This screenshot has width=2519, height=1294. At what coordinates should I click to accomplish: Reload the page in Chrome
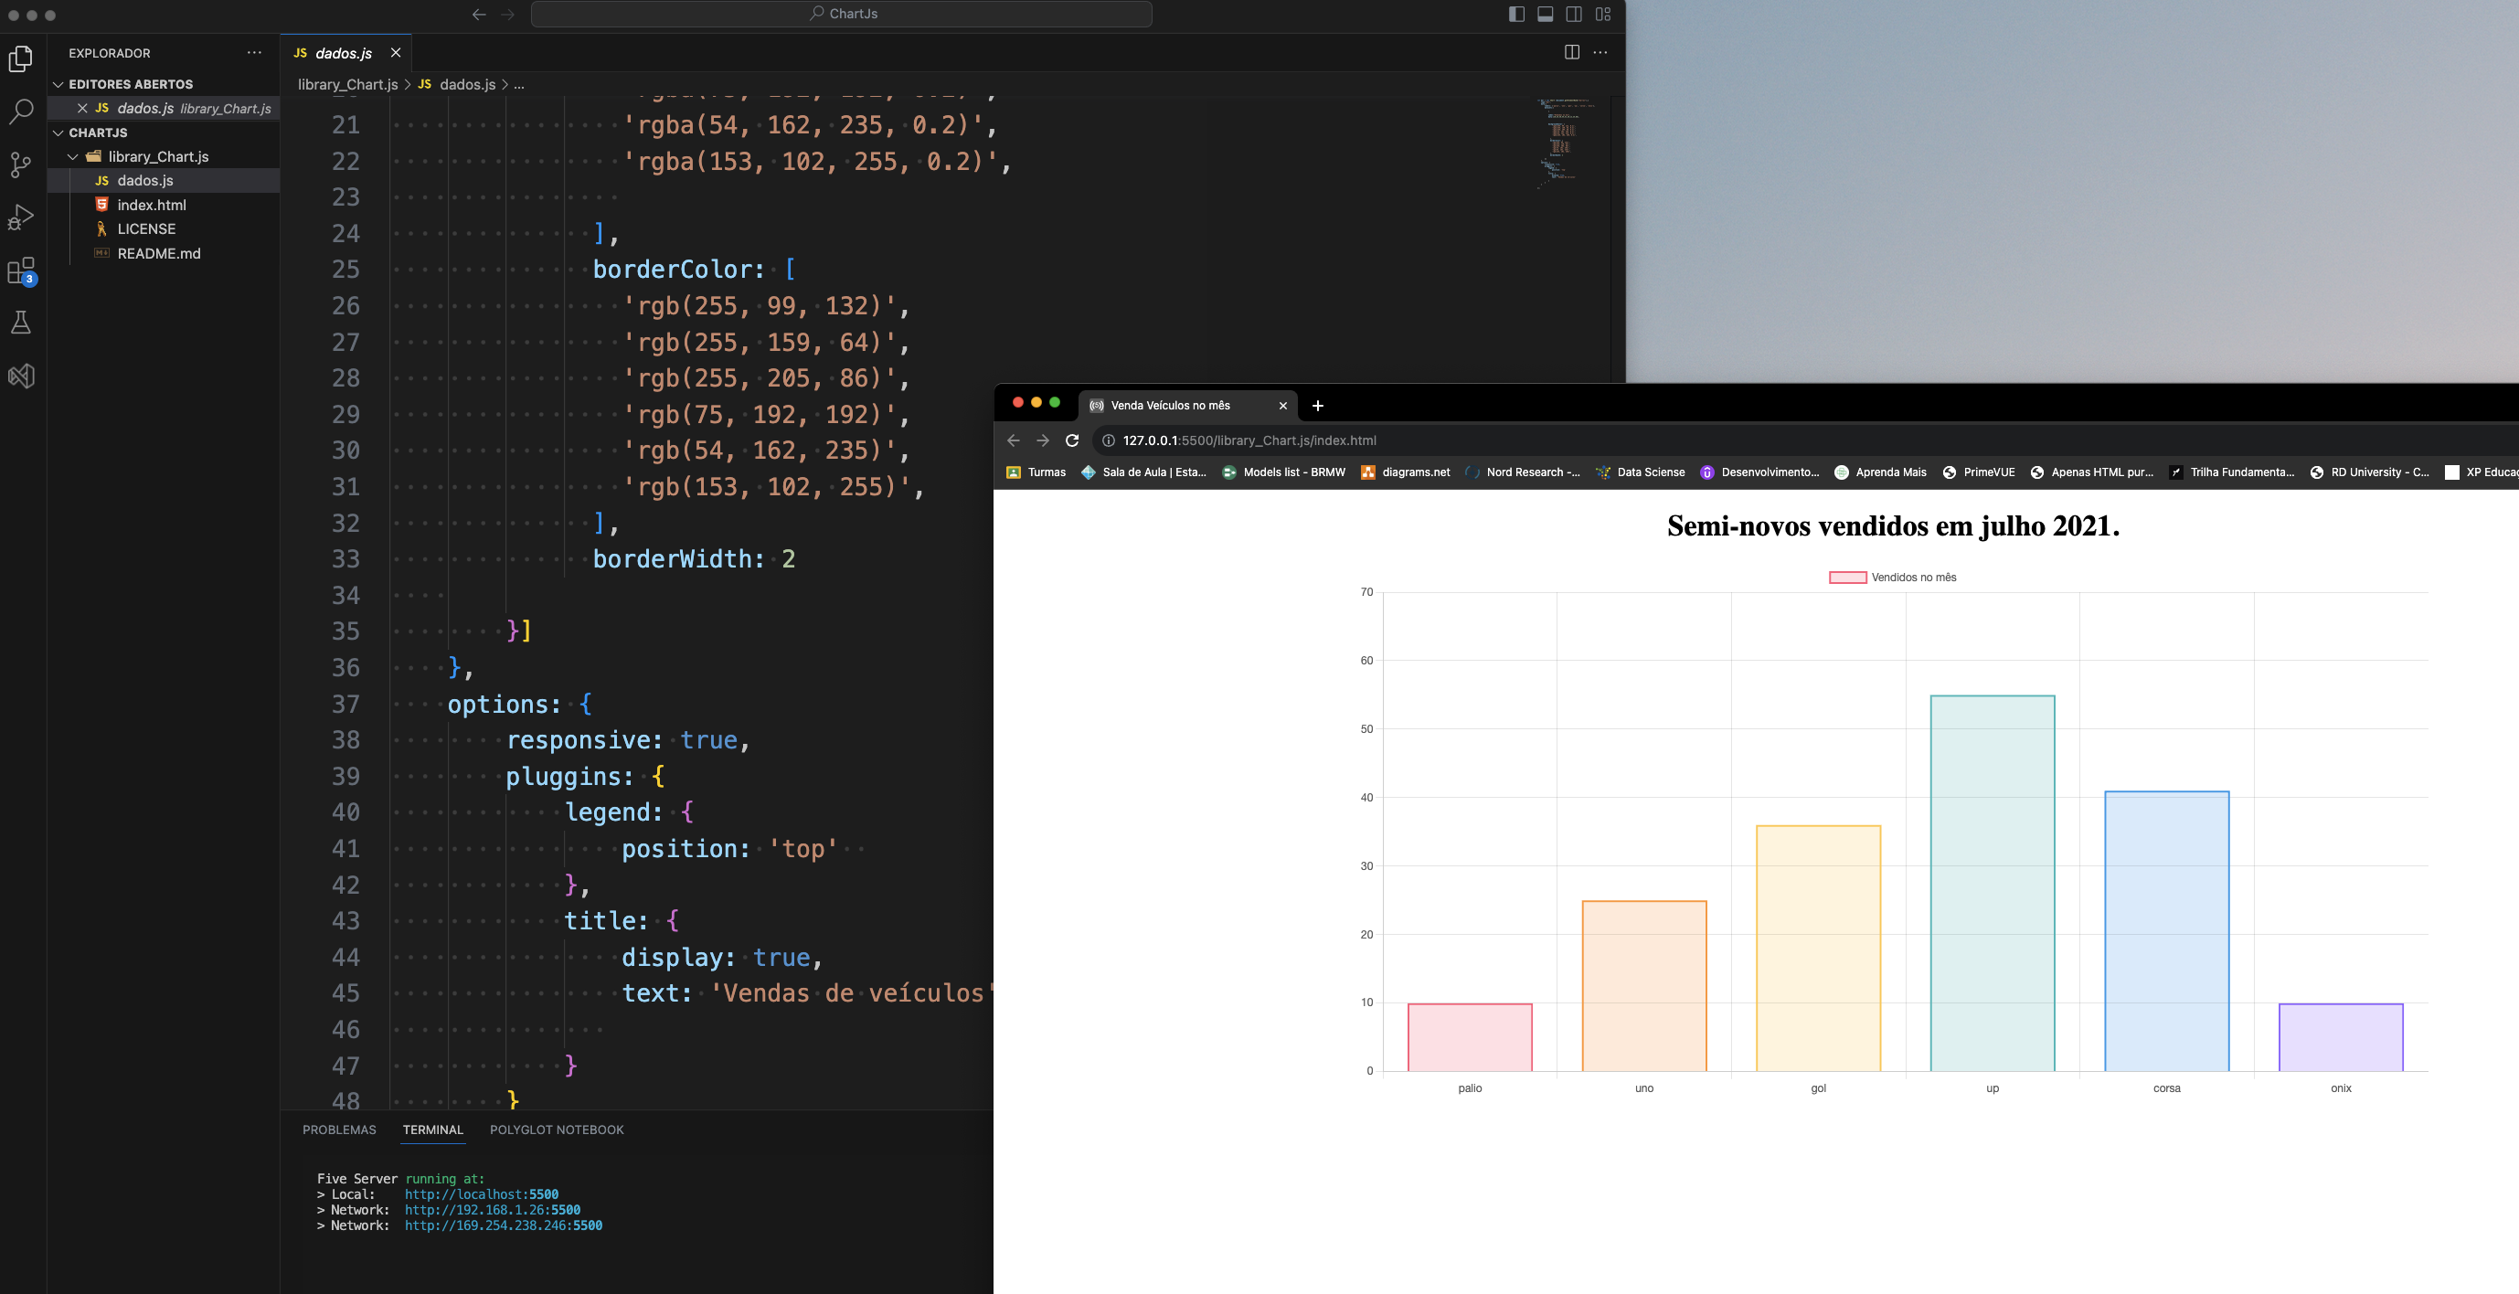1072,440
